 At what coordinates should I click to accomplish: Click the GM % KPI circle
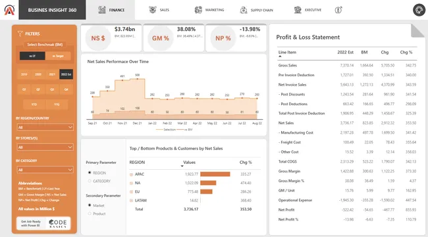(x=161, y=38)
